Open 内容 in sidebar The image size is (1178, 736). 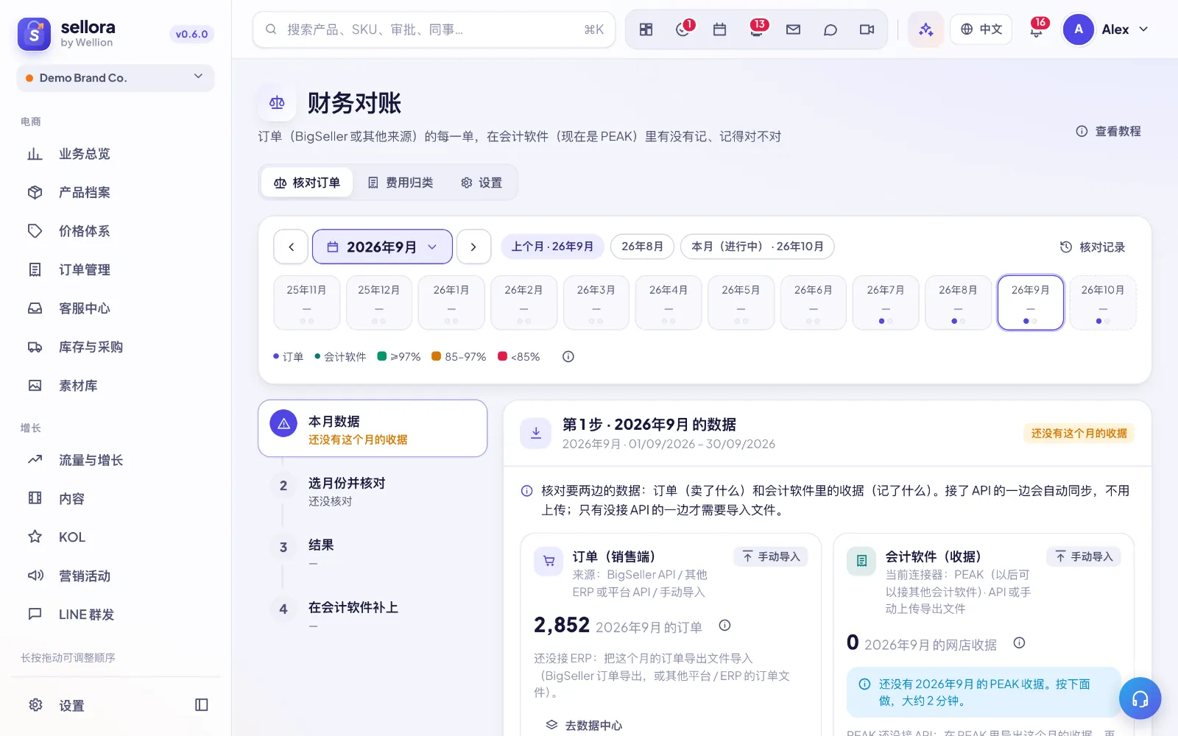click(x=116, y=499)
